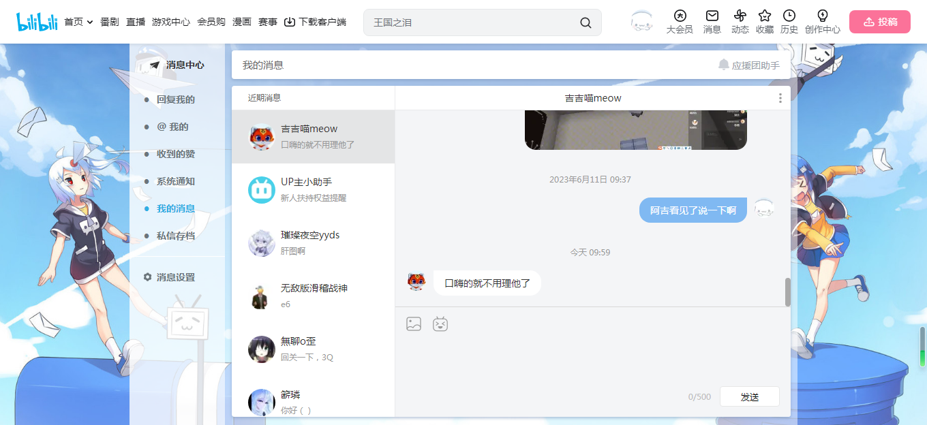This screenshot has height=425, width=927.
Task: Click the 发送 send button
Action: click(750, 396)
